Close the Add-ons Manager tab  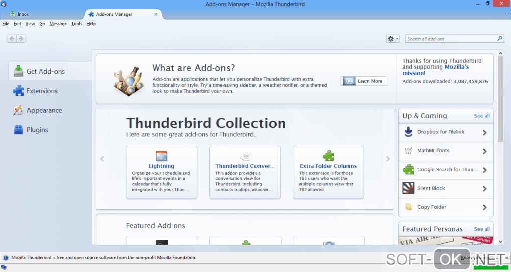click(156, 14)
